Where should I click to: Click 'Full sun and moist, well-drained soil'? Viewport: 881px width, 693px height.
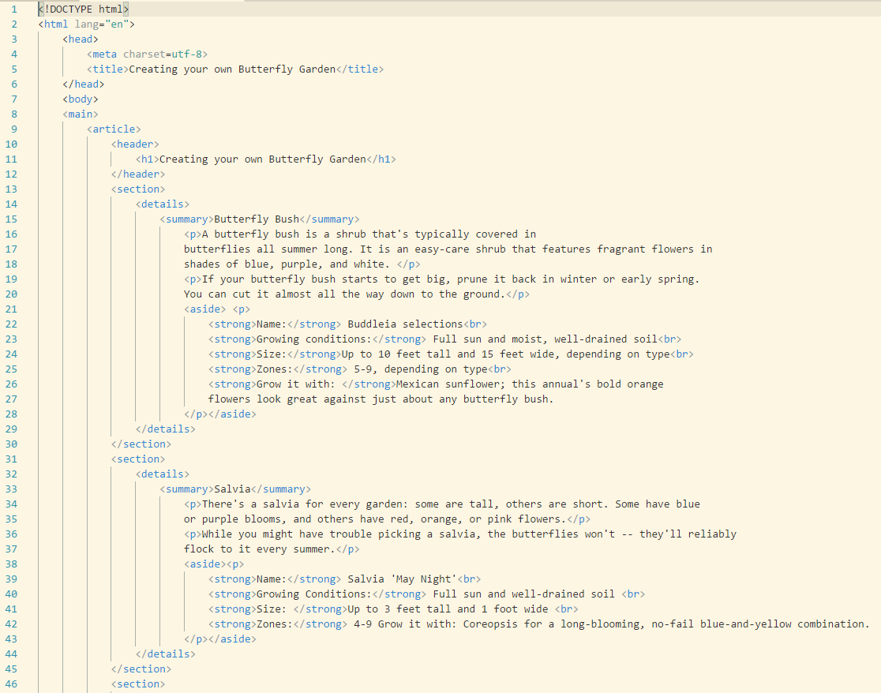[x=545, y=339]
